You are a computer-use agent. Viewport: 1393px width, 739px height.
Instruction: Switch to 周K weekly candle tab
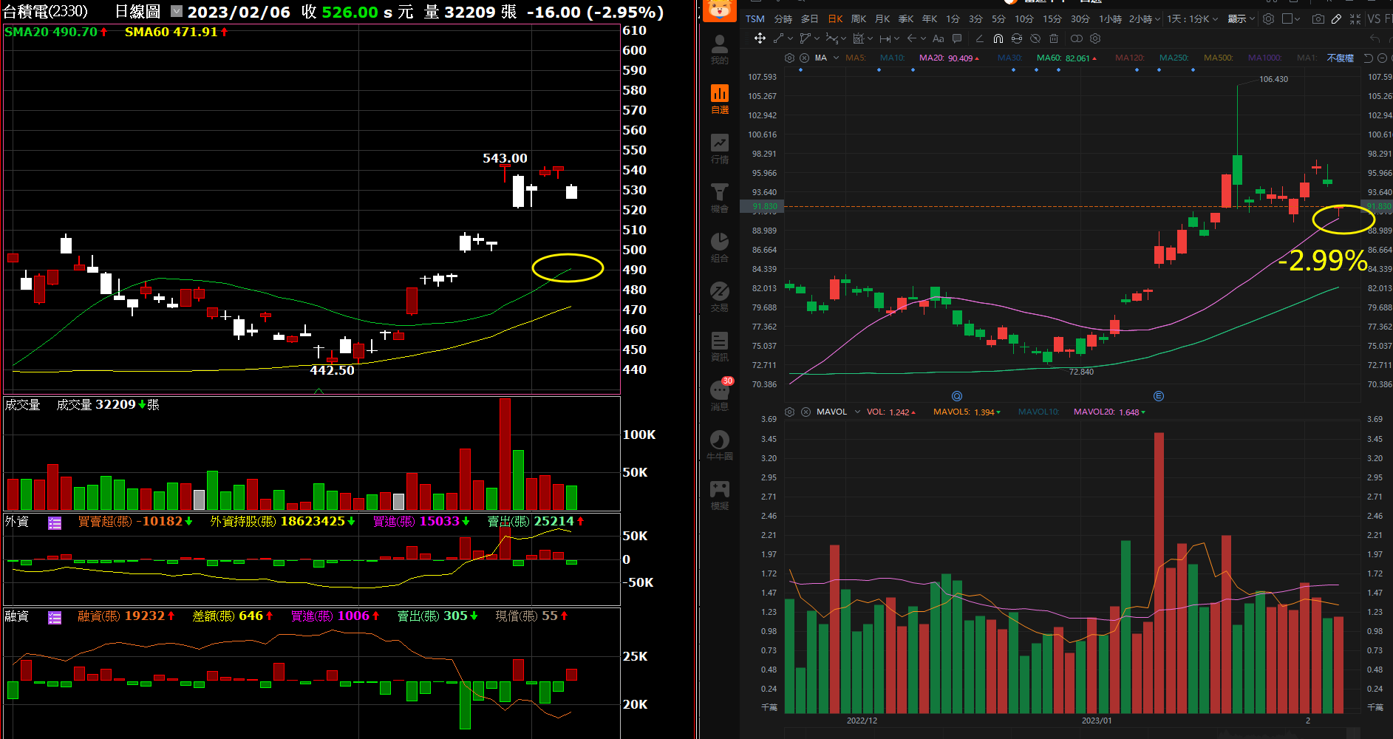click(859, 18)
